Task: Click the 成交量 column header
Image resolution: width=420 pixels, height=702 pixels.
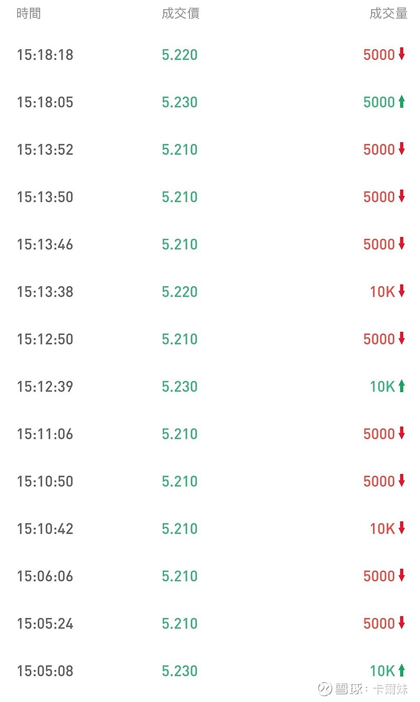Action: 388,14
